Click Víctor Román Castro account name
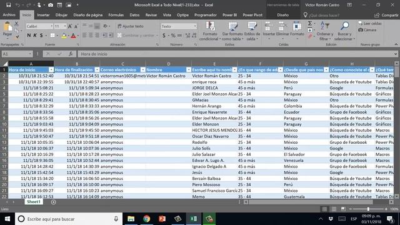 click(322, 5)
